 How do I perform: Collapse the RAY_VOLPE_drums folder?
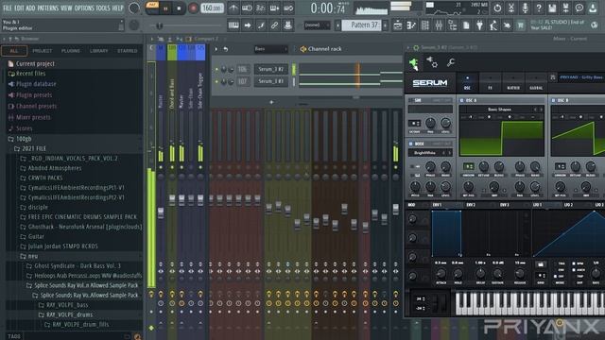[x=69, y=314]
